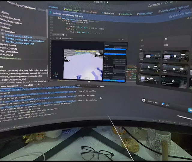
Task: Click the teleop_run.py breadcrumb at bottom
Action: (22, 126)
